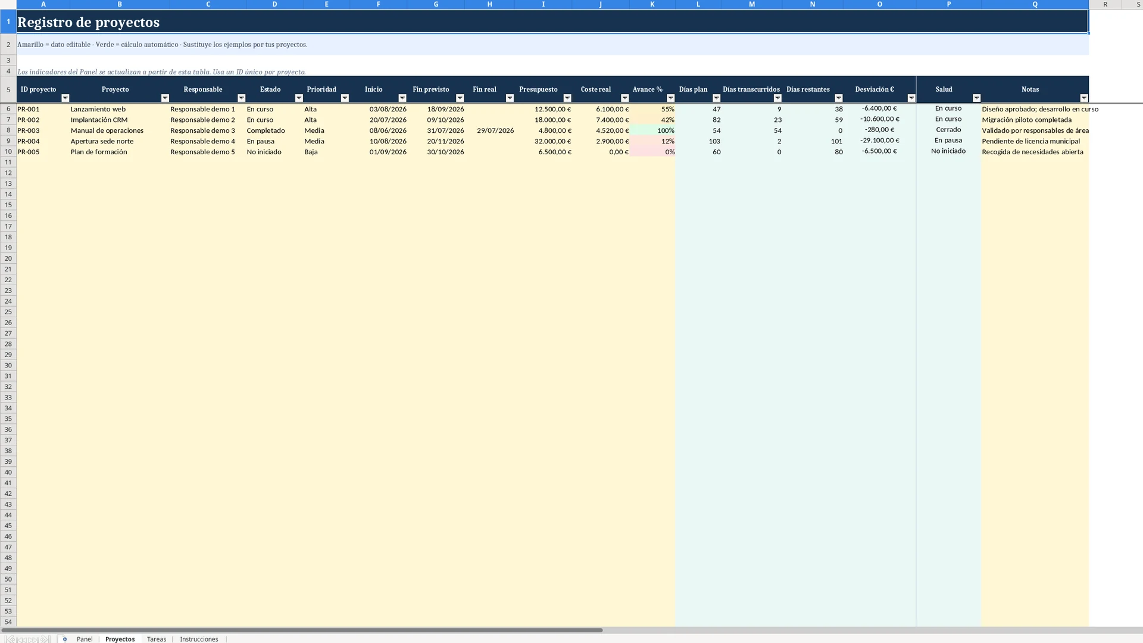1143x643 pixels.
Task: Select cell 'Manual de operaciones'
Action: 120,130
